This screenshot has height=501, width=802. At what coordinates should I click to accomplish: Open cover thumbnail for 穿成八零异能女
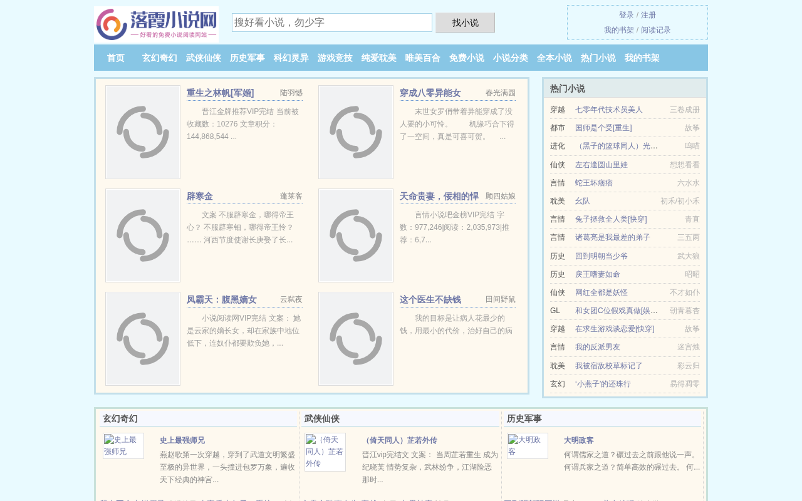click(x=356, y=132)
